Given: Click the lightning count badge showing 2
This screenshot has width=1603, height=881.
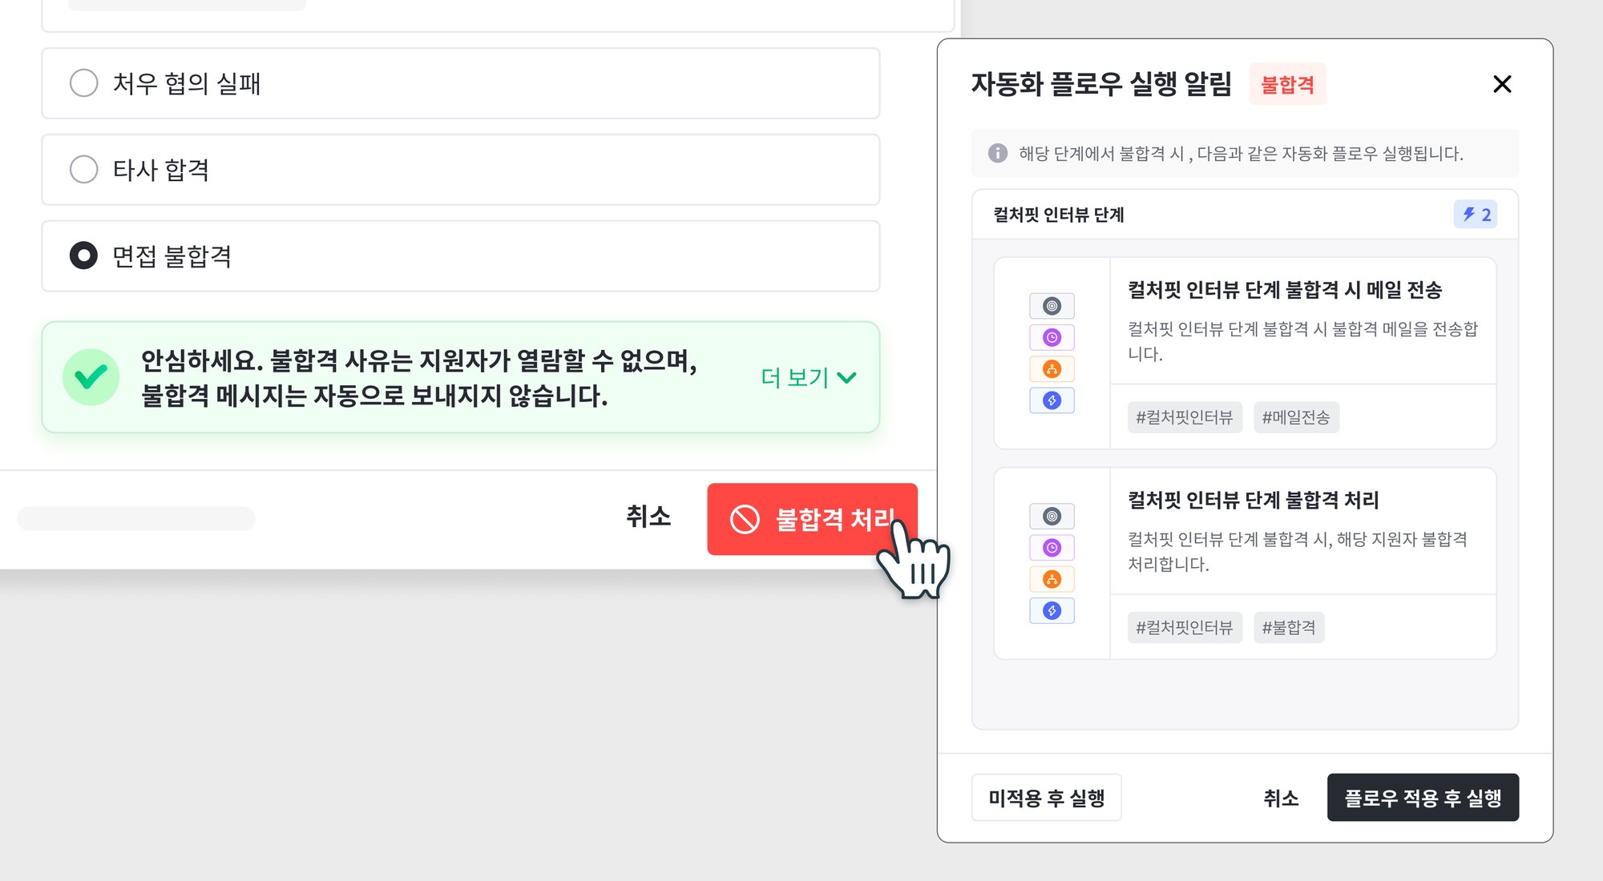Looking at the screenshot, I should (x=1476, y=215).
